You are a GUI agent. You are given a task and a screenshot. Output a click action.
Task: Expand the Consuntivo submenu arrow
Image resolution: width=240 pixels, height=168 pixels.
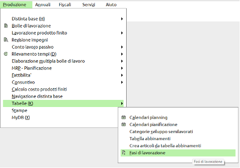coord(122,82)
